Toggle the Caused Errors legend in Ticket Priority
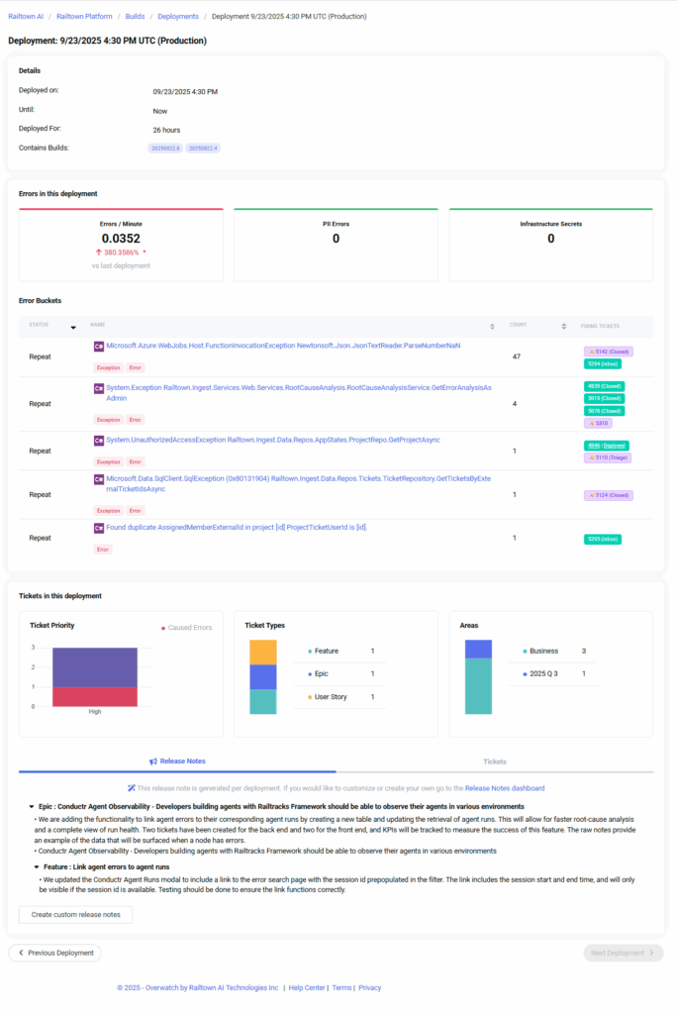 190,629
